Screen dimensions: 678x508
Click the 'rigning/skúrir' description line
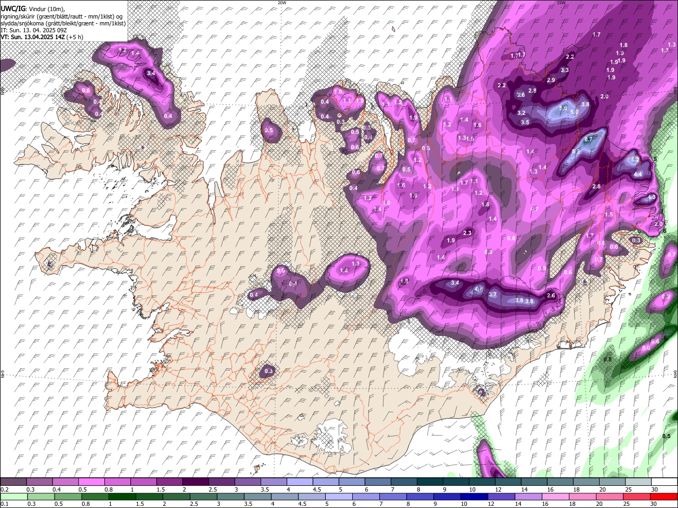click(62, 16)
